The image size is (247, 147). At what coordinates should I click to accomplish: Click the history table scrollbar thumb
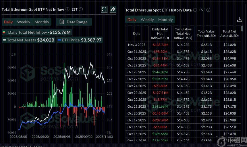point(242,28)
